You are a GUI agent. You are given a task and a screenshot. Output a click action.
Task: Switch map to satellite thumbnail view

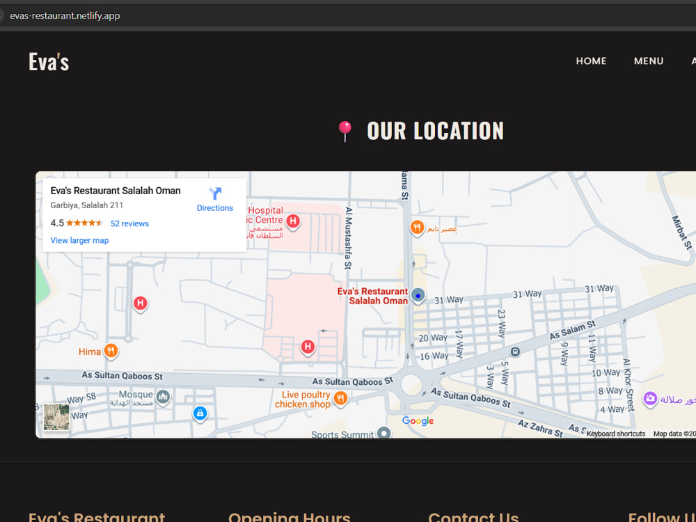tap(56, 417)
